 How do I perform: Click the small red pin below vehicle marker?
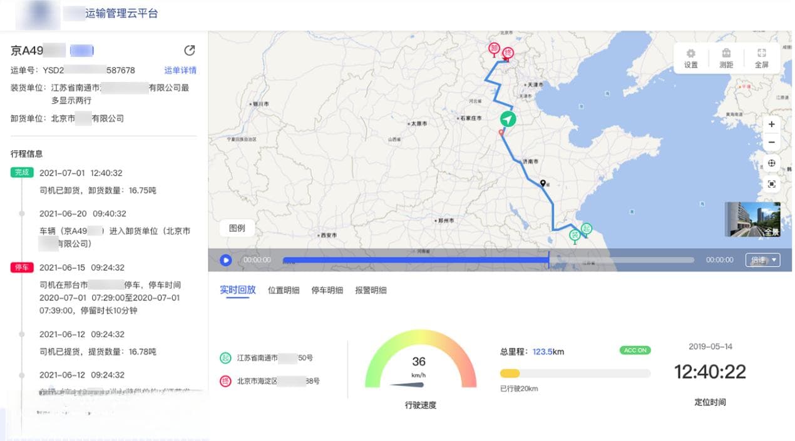click(x=501, y=133)
